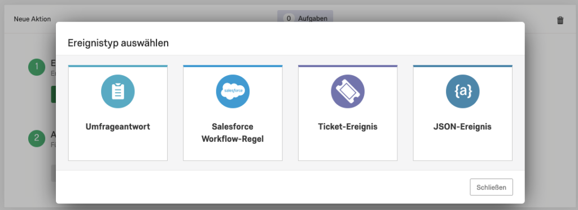The height and width of the screenshot is (210, 578).
Task: Pick the JSON-Ereignis card title
Action: 463,127
